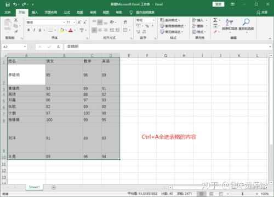Click the Cut scissors icon

(16, 20)
